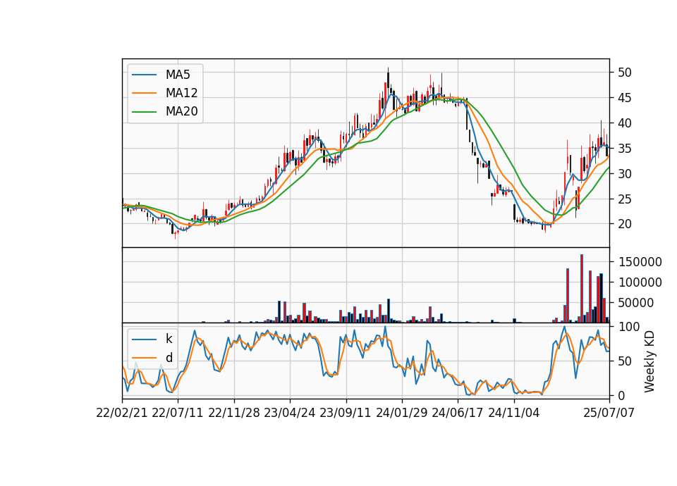Click the volume axis value 100000
Screen dimensions: 677x486
640,282
